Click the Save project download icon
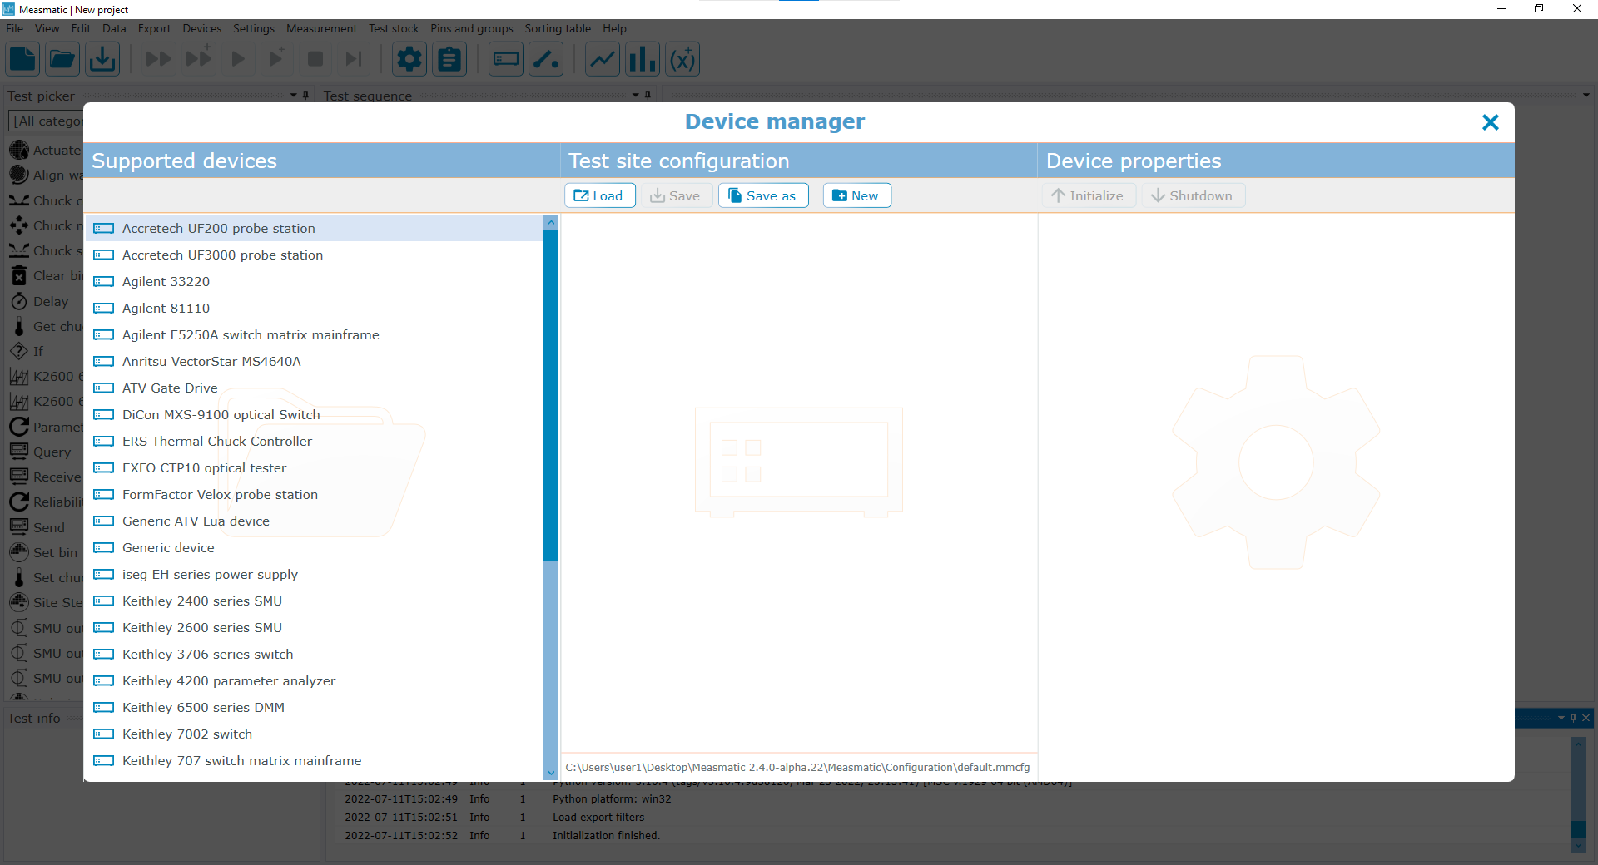This screenshot has width=1598, height=865. 102,59
